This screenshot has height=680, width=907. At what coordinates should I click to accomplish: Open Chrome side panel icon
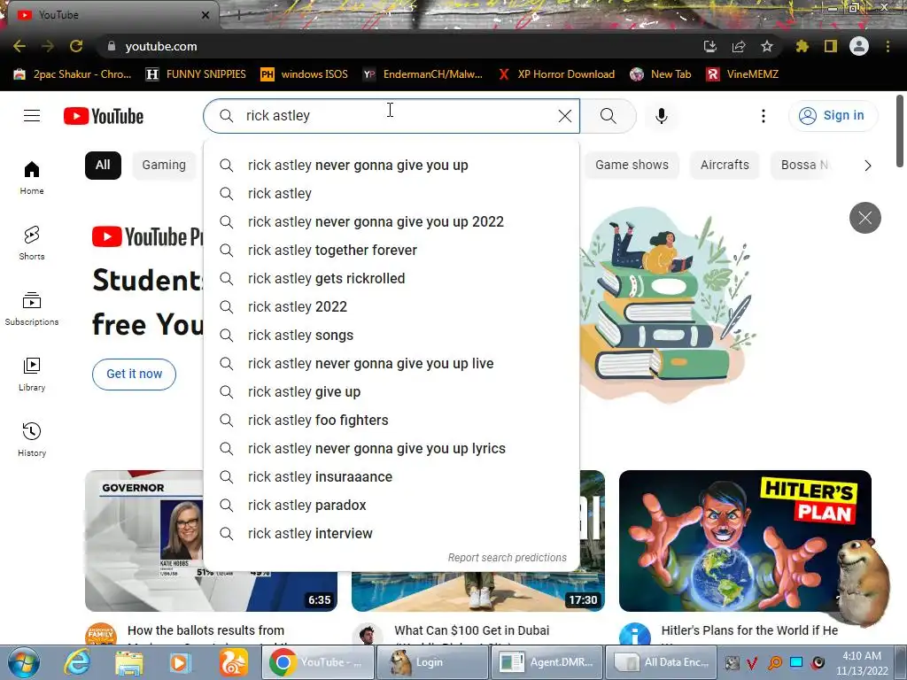pyautogui.click(x=831, y=46)
